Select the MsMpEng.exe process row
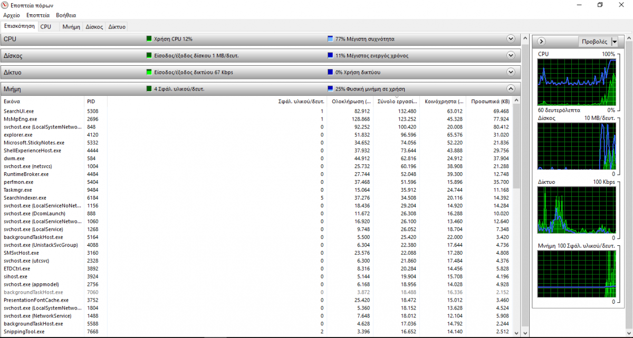This screenshot has height=338, width=633. [x=257, y=119]
